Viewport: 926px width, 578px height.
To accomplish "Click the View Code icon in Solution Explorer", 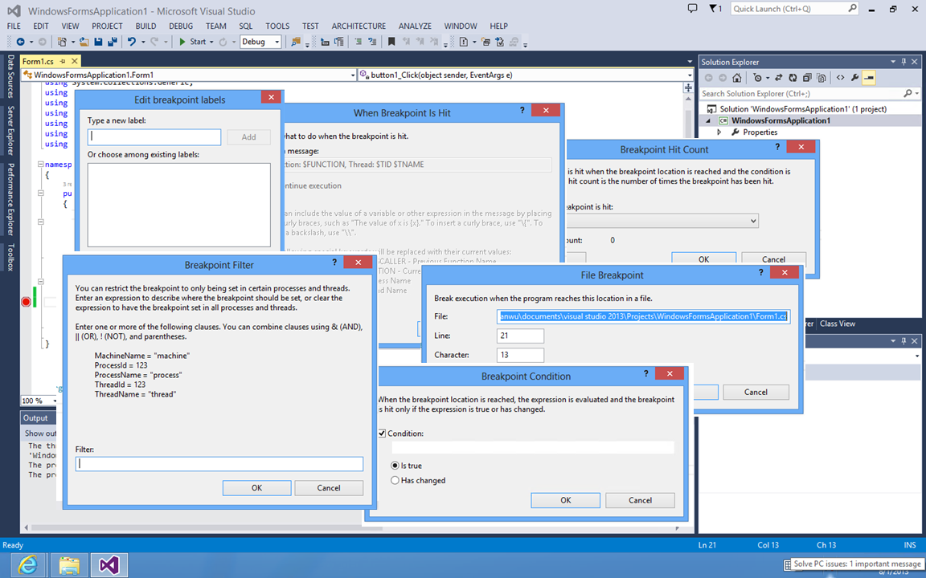I will pyautogui.click(x=839, y=78).
